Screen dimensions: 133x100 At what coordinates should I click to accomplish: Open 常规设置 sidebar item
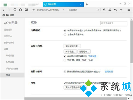pyautogui.click(x=10, y=56)
